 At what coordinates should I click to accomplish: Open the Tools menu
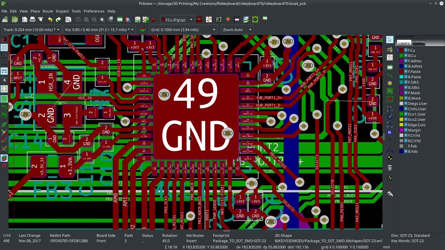click(76, 11)
